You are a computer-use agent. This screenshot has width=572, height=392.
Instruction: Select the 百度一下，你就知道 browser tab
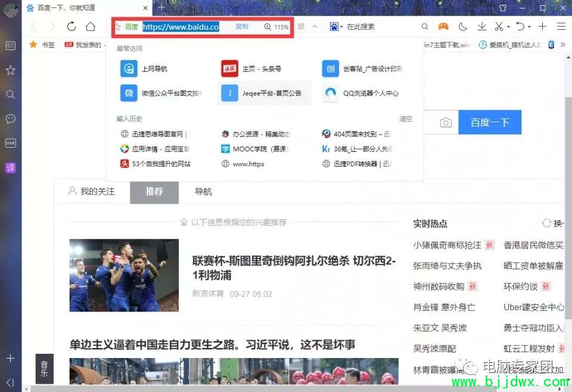[x=88, y=8]
